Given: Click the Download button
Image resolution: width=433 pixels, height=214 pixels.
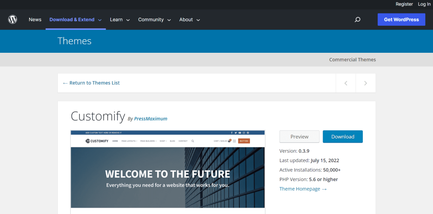Looking at the screenshot, I should coord(343,136).
